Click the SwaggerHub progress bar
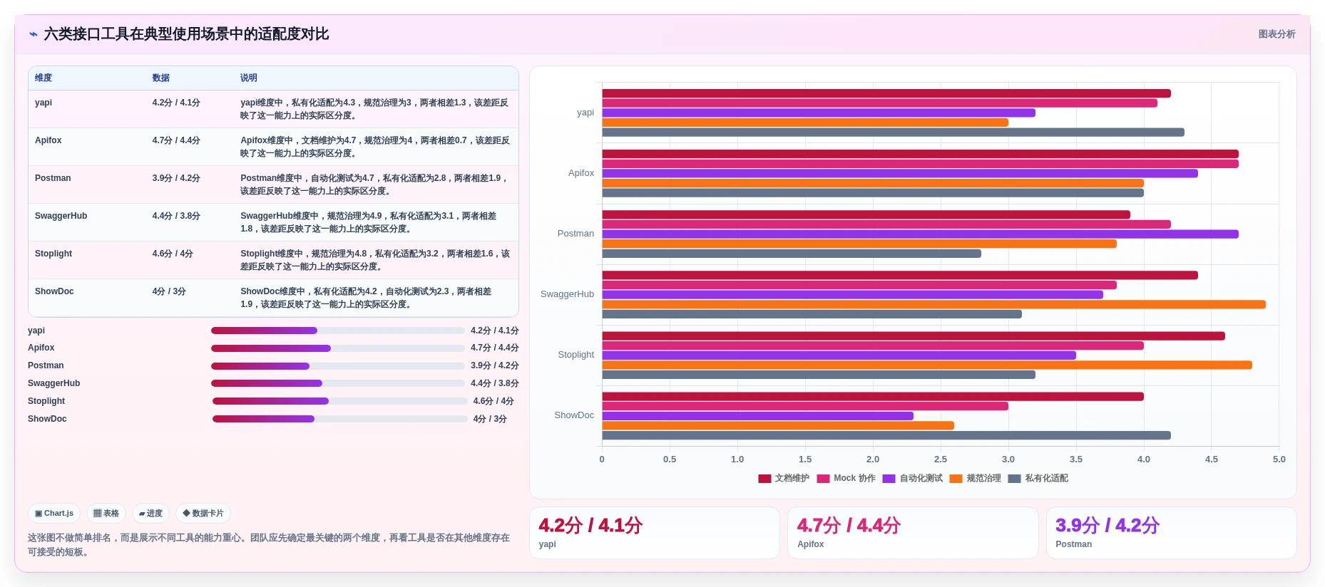The image size is (1325, 587). click(x=338, y=383)
